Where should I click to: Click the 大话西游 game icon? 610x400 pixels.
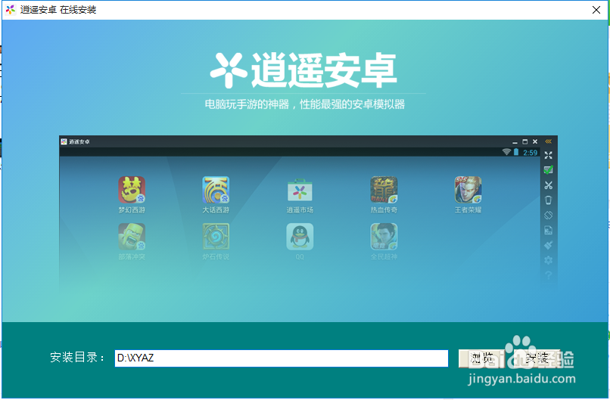(x=216, y=190)
